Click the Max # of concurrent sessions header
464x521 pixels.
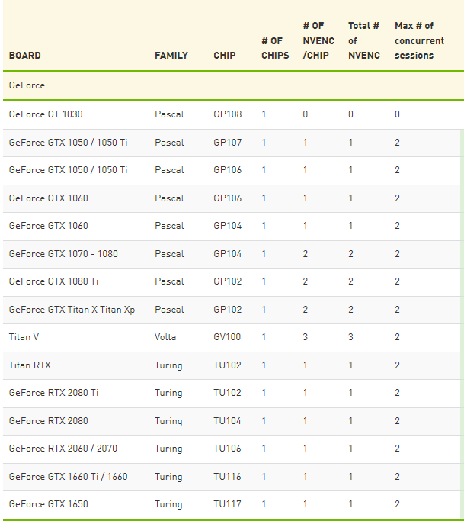coord(419,40)
